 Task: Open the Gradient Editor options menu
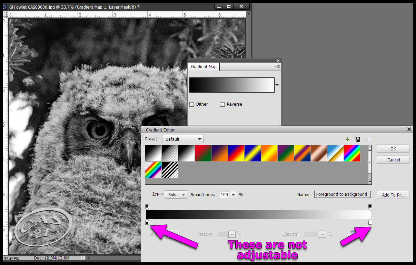[367, 139]
